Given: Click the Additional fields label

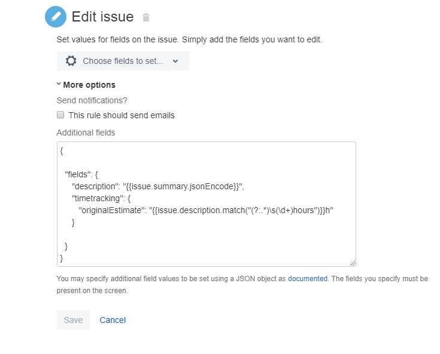Looking at the screenshot, I should 86,133.
